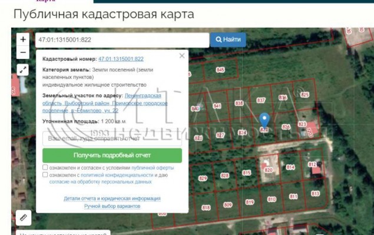
Task: Click Получить подробный отчет button
Action: tap(112, 155)
